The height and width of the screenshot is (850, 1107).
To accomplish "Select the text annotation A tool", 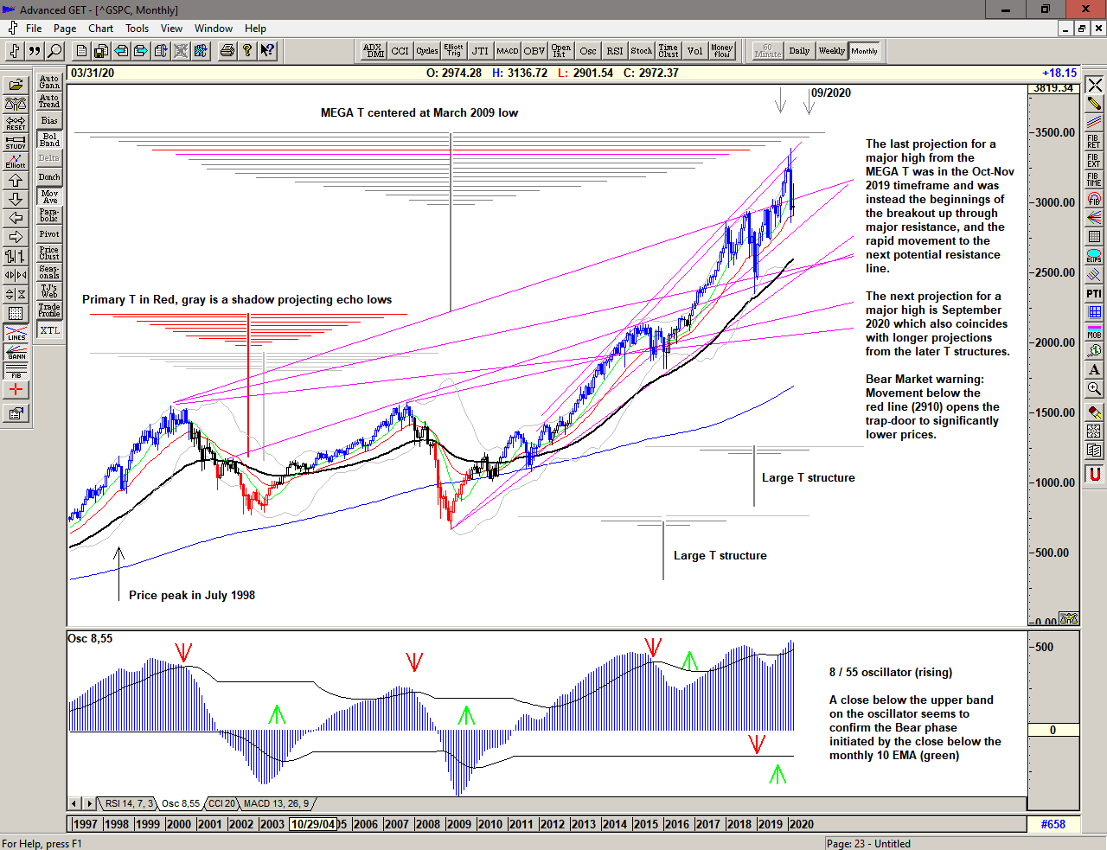I will click(1094, 370).
